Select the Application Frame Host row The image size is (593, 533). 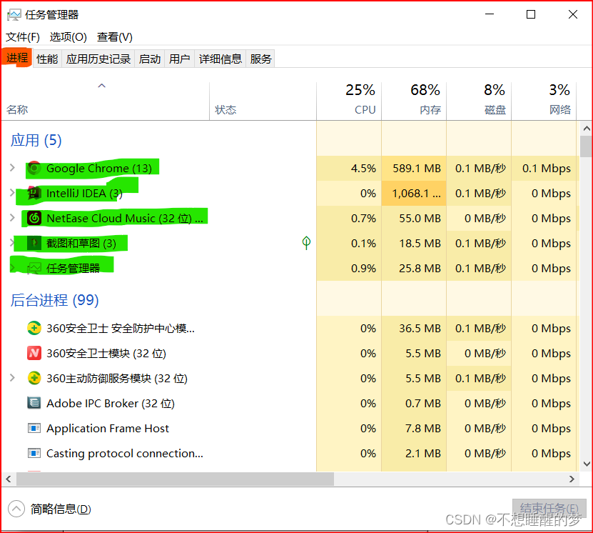tap(290, 428)
